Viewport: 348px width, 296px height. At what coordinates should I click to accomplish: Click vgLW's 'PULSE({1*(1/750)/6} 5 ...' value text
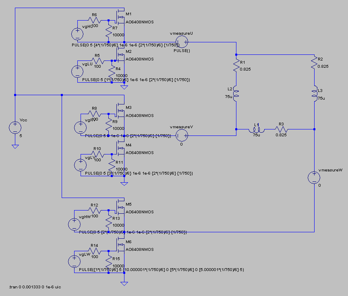[162, 270]
